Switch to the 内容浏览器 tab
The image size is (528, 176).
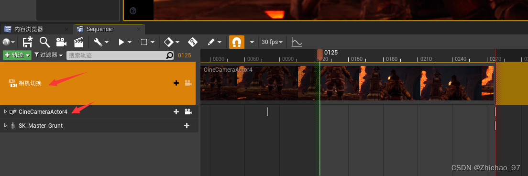(28, 29)
